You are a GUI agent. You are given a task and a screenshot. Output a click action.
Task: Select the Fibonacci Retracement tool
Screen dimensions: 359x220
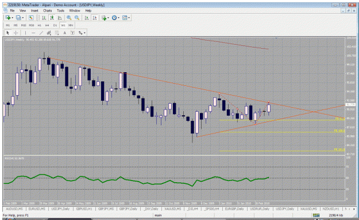pyautogui.click(x=57, y=33)
